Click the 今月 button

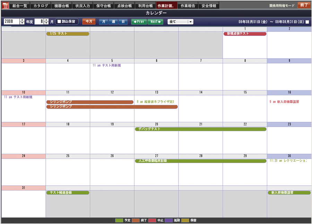[89, 21]
